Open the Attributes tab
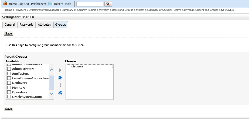The height and width of the screenshot is (127, 249). click(44, 25)
